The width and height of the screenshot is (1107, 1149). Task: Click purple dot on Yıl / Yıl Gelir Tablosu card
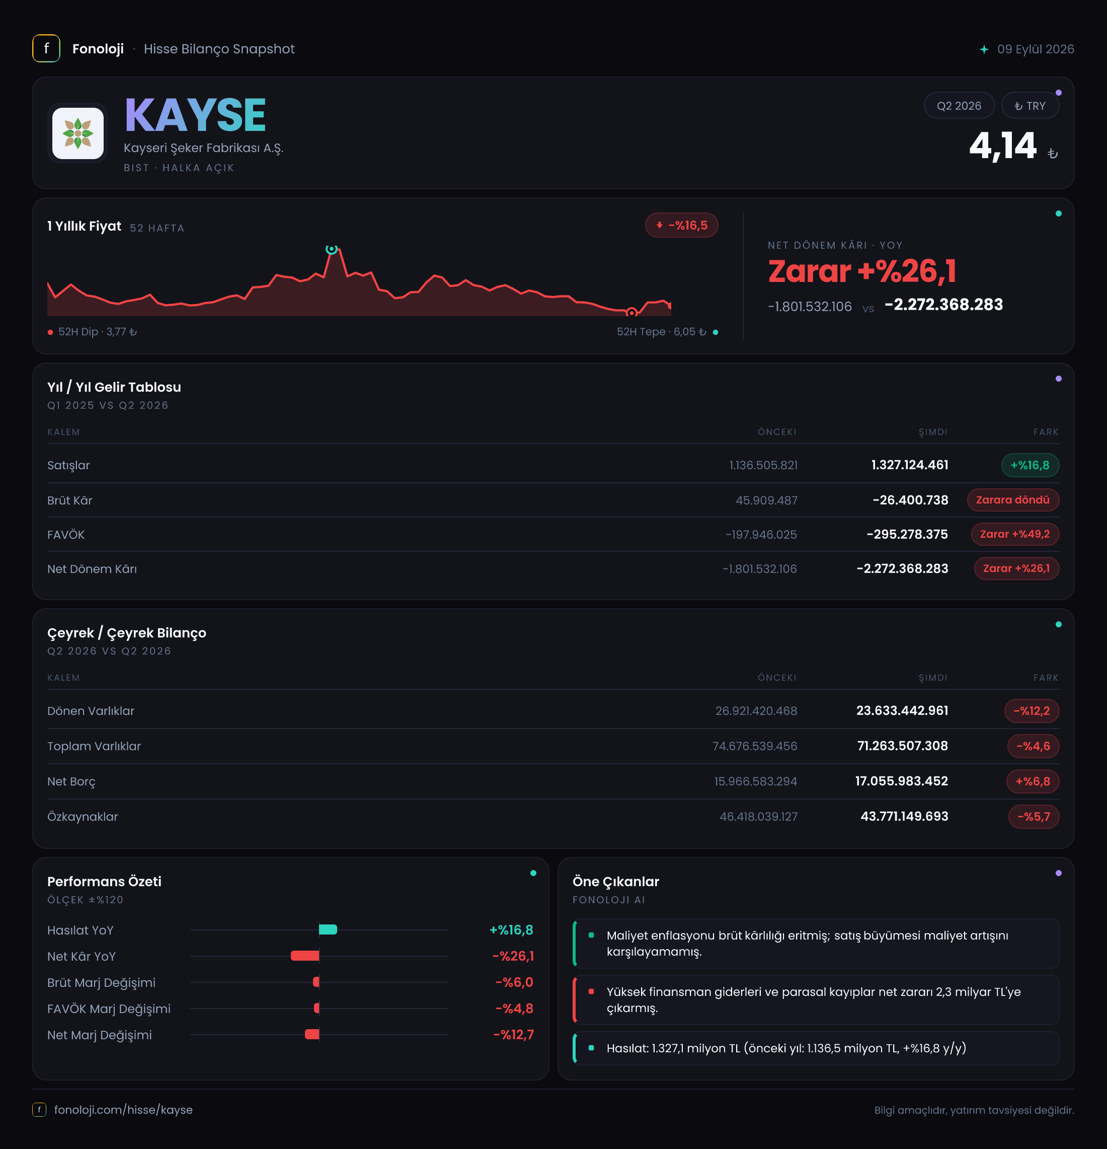coord(1058,379)
